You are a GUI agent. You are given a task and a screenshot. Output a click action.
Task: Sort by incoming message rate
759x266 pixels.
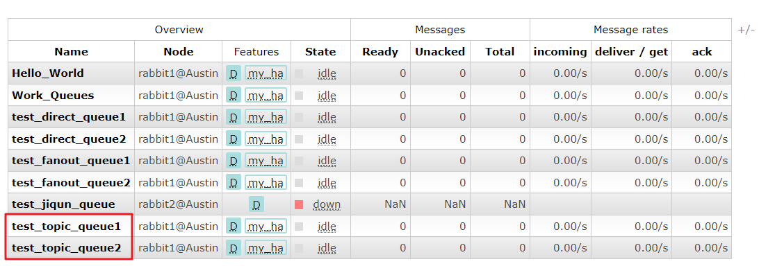560,52
